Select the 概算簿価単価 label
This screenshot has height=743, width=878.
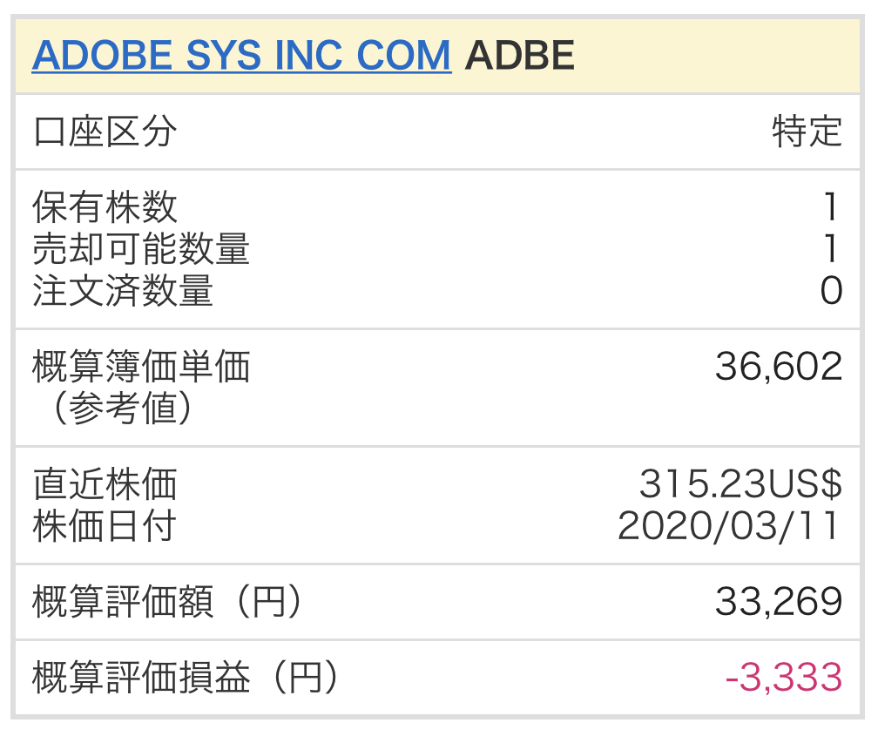click(140, 366)
